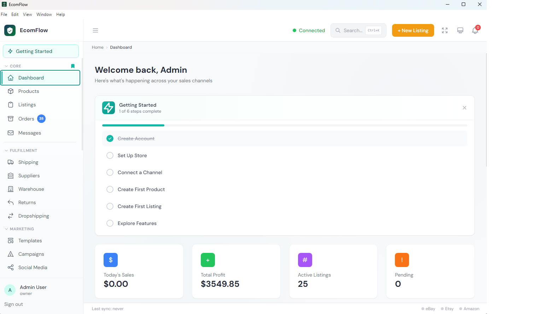Open the notifications bell
Viewport: 543px width, 314px height.
coord(475,30)
